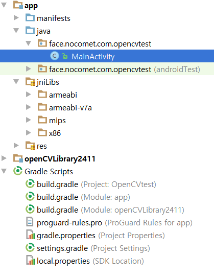This screenshot has height=278, width=214.
Task: Click the mips folder icon
Action: click(42, 120)
